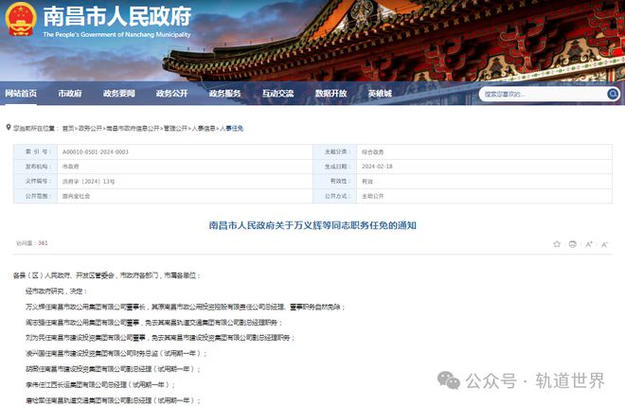625x406 pixels.
Task: Click the 公开范围 value 面向全社会
Action: (x=76, y=196)
